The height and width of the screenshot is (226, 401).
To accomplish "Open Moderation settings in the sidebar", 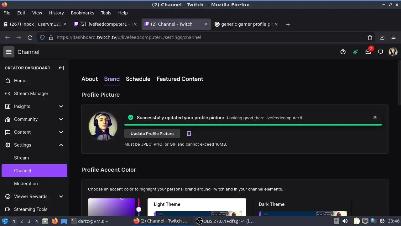I will point(34,184).
